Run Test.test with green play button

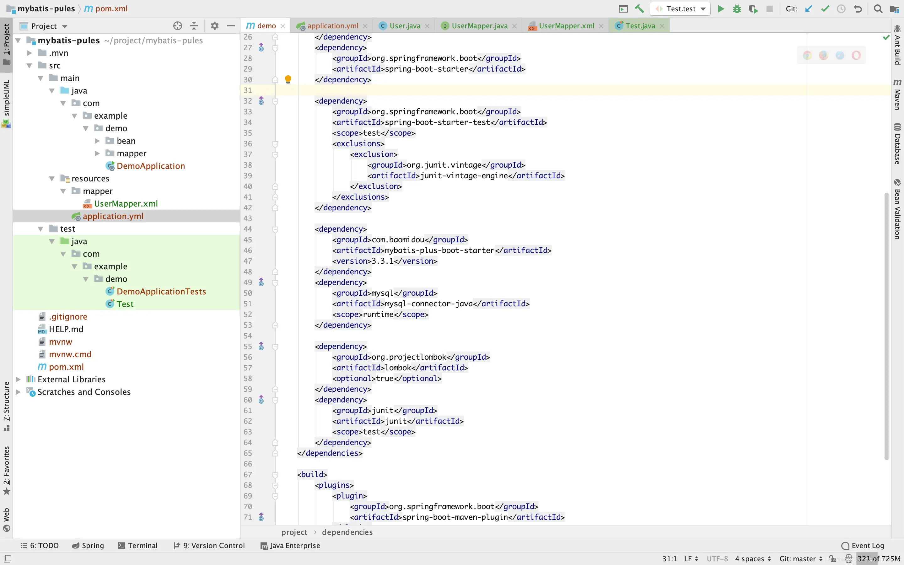[721, 8]
